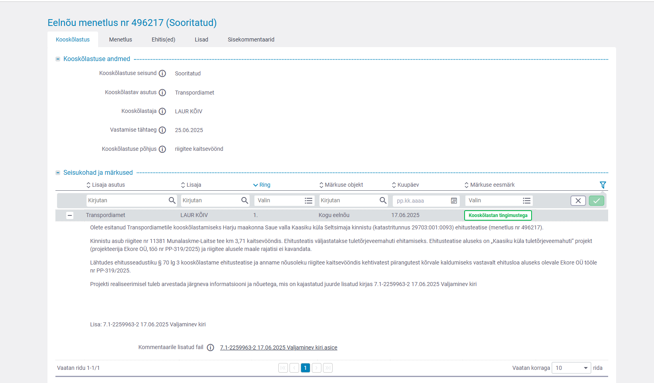This screenshot has height=383, width=654.
Task: Search icon in Lisaja asutus filter
Action: click(x=172, y=200)
